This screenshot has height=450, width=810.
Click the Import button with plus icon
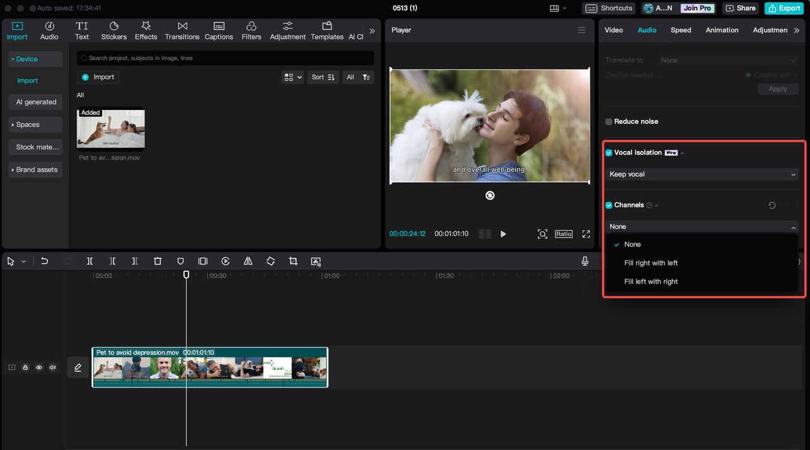point(98,77)
